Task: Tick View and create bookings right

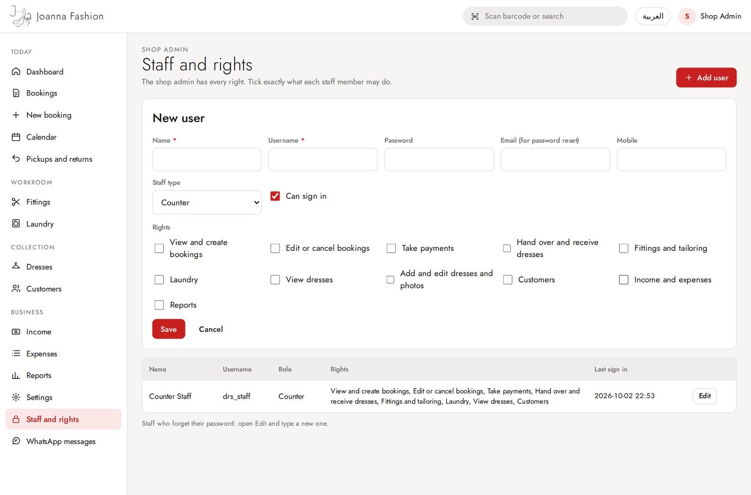Action: [x=159, y=248]
